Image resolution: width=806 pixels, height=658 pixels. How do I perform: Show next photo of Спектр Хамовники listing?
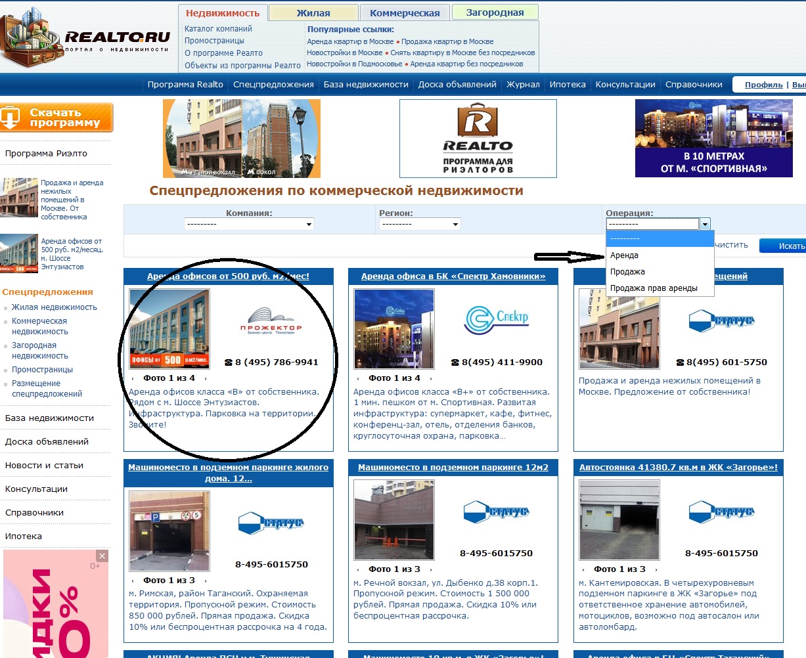(430, 378)
